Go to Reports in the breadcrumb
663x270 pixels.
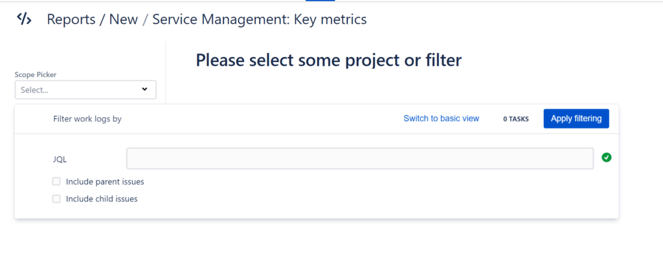[71, 19]
